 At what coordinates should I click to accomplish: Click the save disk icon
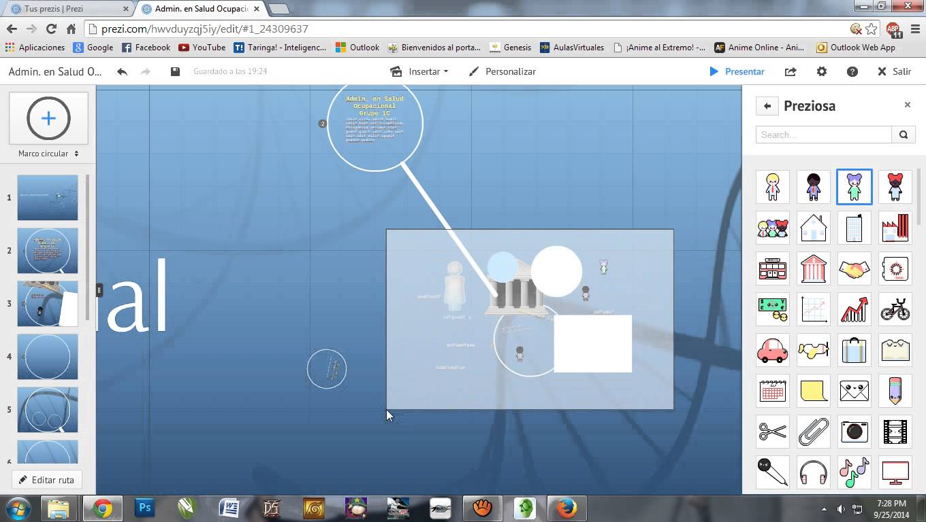pos(175,71)
